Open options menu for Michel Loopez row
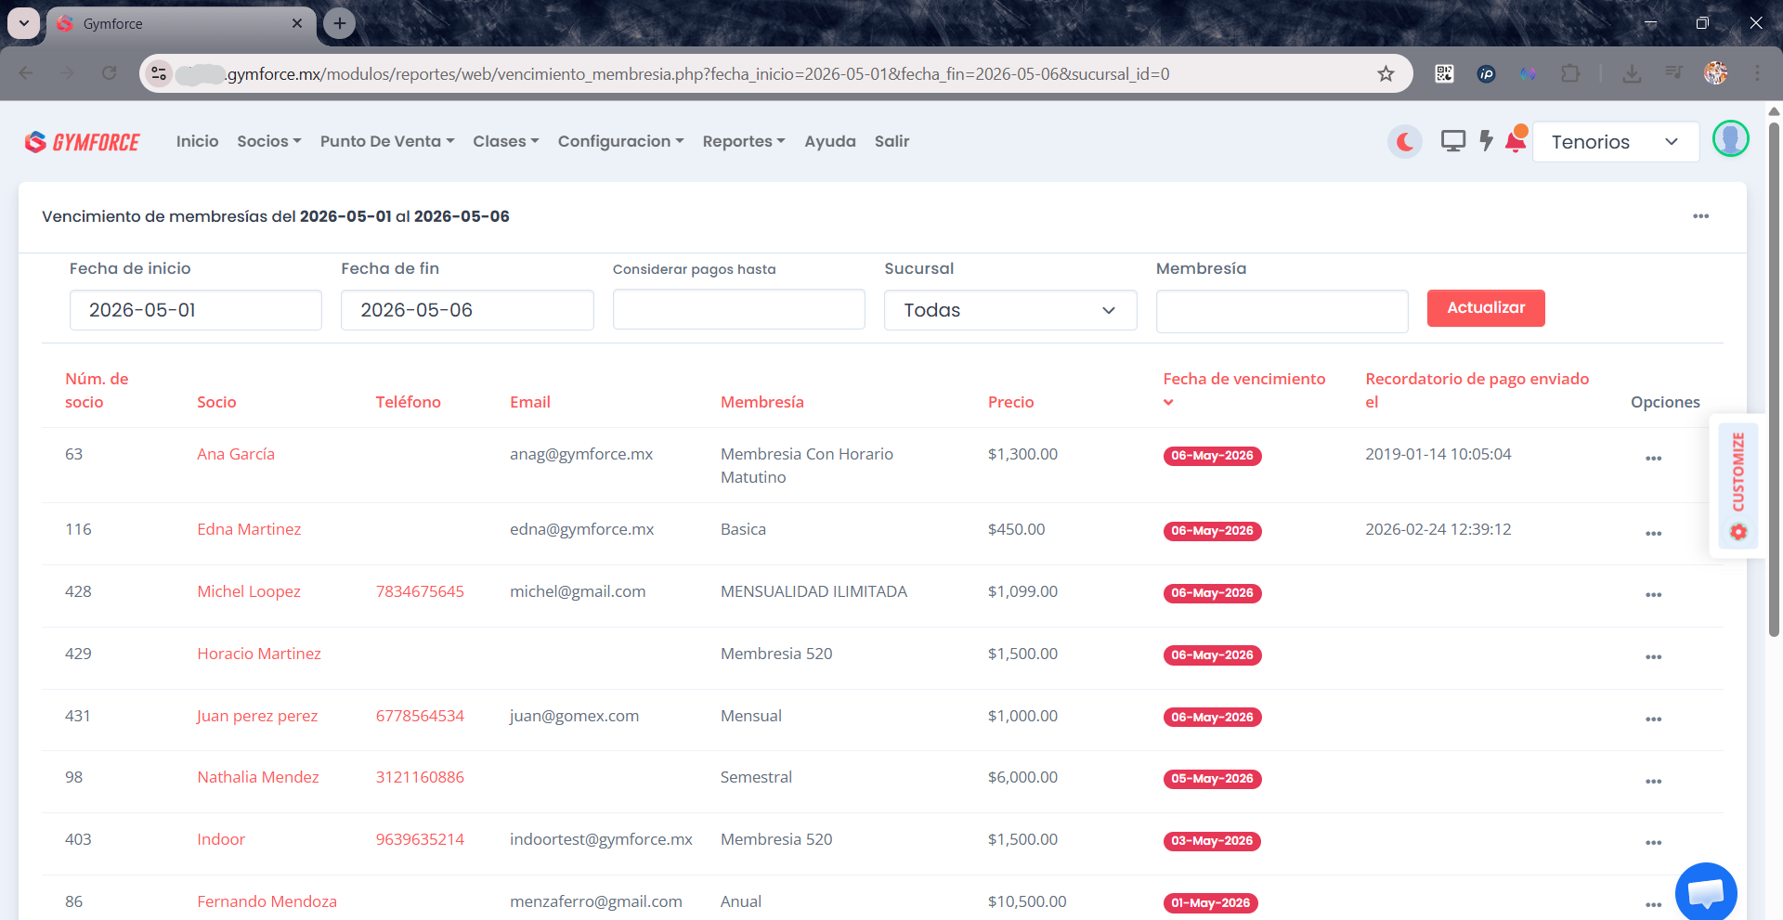1783x920 pixels. [1653, 595]
